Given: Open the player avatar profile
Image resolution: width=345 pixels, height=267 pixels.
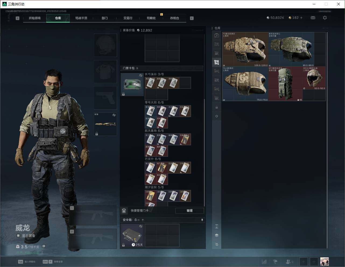Looking at the screenshot, I should point(325,261).
